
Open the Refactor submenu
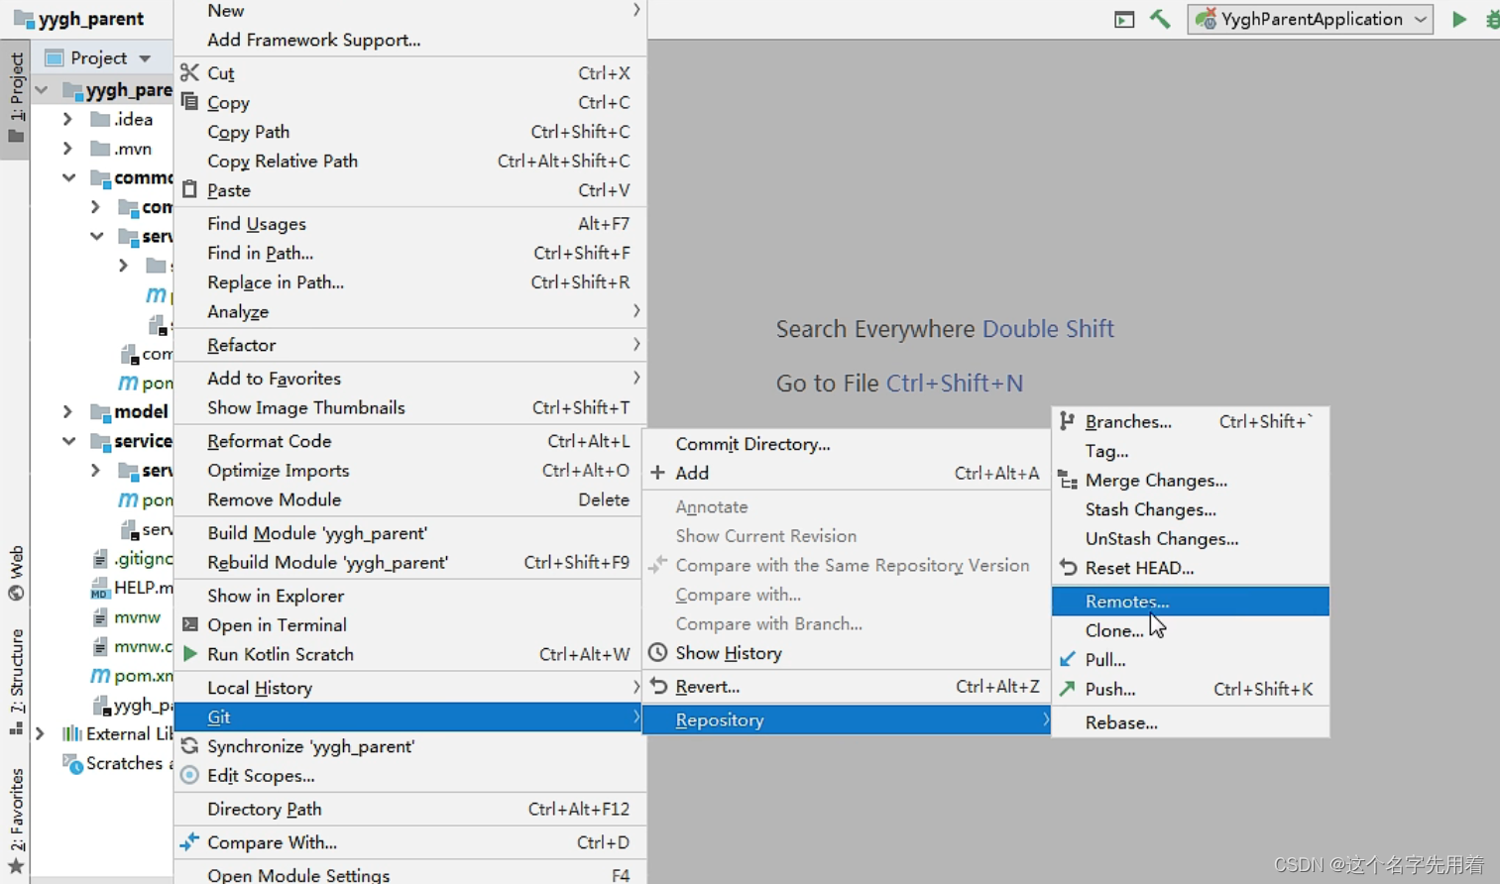click(409, 345)
